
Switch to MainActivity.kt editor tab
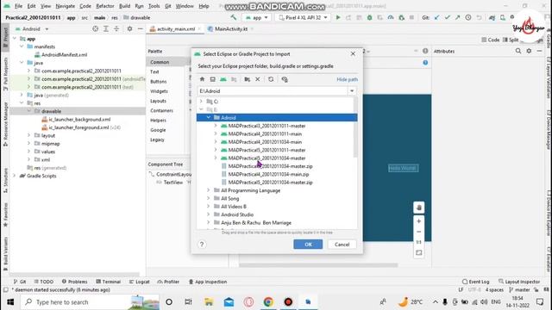point(231,28)
